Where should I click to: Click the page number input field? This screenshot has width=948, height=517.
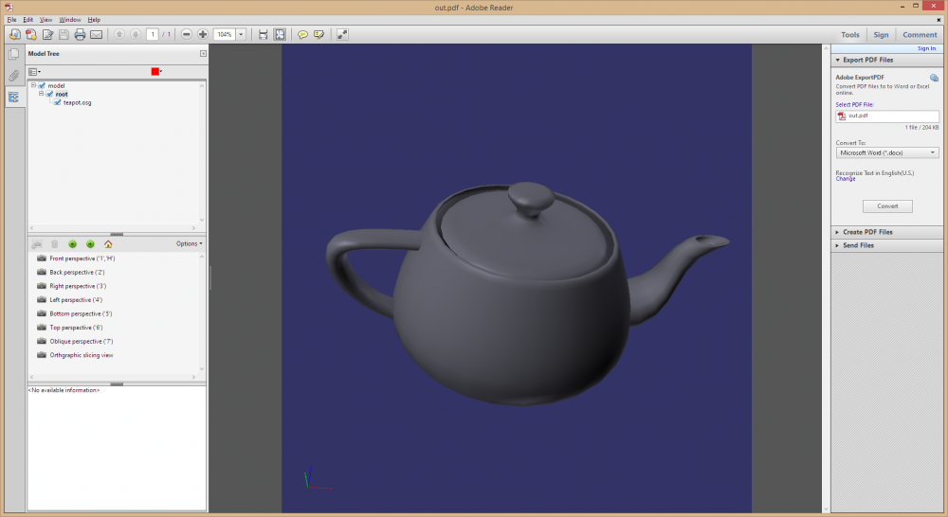(153, 34)
